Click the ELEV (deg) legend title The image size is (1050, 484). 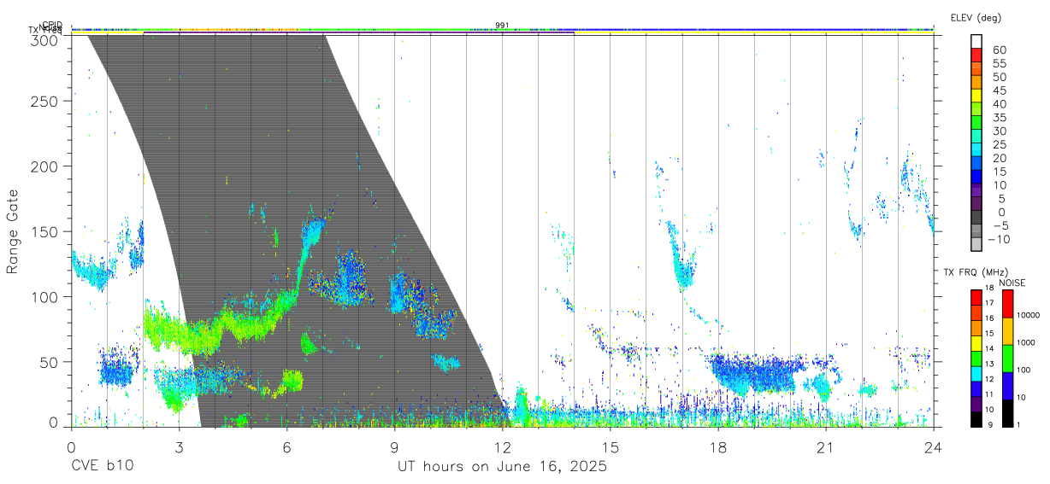coord(976,17)
